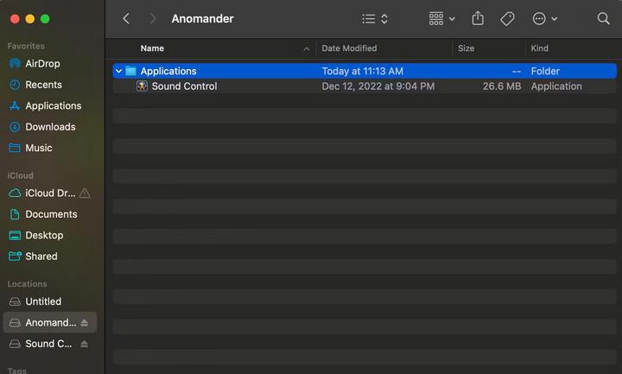Screen dimensions: 622x374
Task: Open the group-by grid dropdown
Action: pyautogui.click(x=442, y=19)
